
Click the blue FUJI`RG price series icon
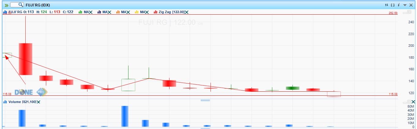point(5,12)
